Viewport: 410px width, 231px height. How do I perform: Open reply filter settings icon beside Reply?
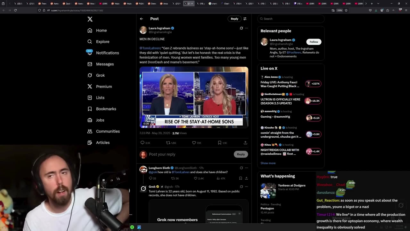pyautogui.click(x=245, y=19)
